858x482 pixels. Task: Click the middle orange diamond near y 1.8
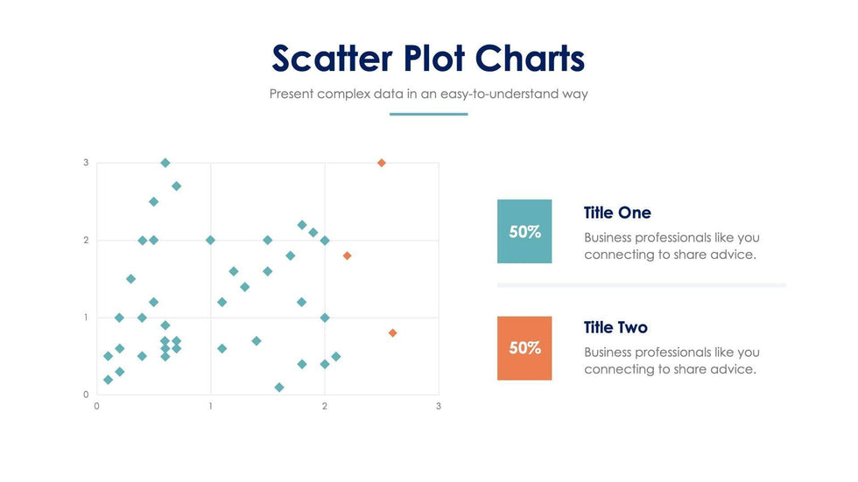pos(348,255)
